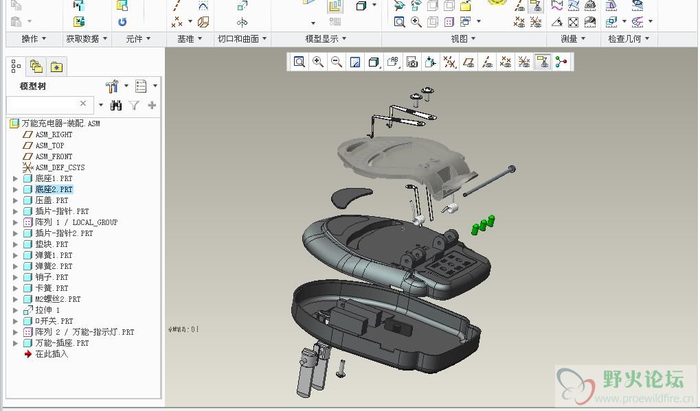The width and height of the screenshot is (700, 411).
Task: Expand the 弹簧1.PRT tree node
Action: [x=15, y=255]
